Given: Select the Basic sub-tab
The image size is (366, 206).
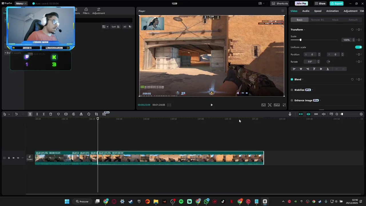Looking at the screenshot, I should 300,20.
